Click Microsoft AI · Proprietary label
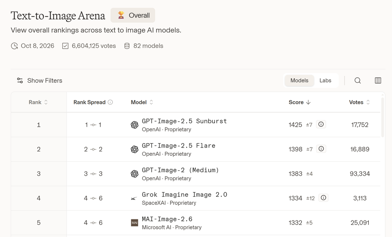The width and height of the screenshot is (392, 237). tap(172, 227)
